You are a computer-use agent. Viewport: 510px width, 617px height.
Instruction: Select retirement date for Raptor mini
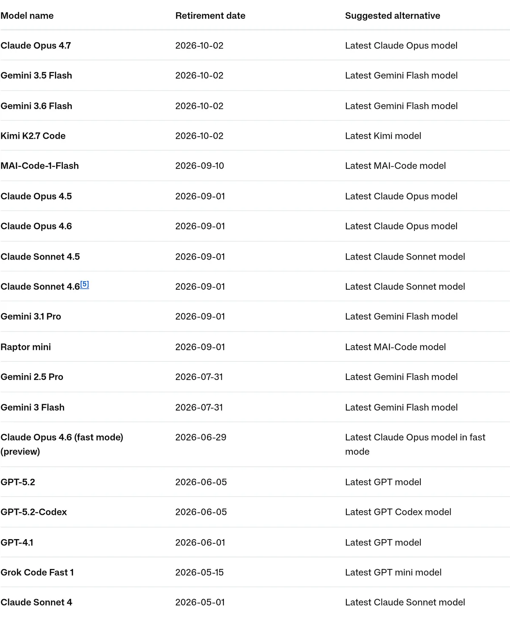[x=200, y=347]
